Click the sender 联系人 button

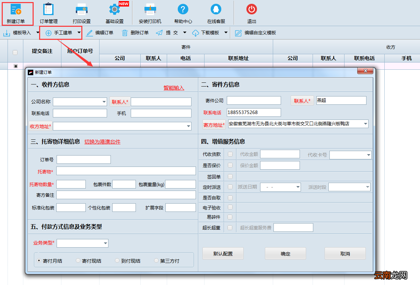tap(302, 101)
